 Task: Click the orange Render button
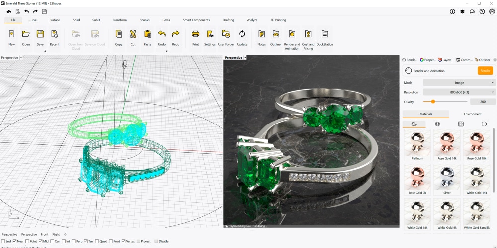pos(485,71)
